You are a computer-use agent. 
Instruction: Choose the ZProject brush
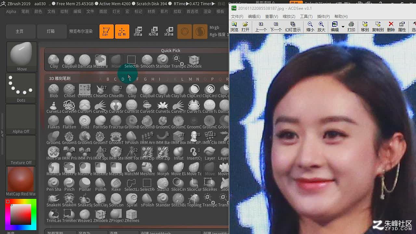point(116,216)
